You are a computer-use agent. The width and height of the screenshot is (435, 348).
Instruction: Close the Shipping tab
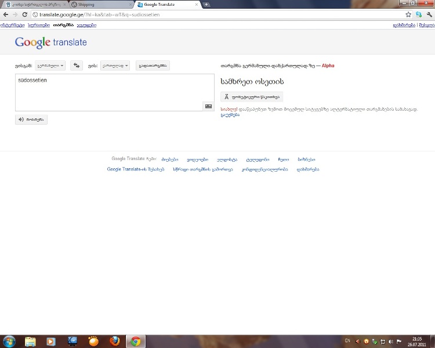pos(130,5)
